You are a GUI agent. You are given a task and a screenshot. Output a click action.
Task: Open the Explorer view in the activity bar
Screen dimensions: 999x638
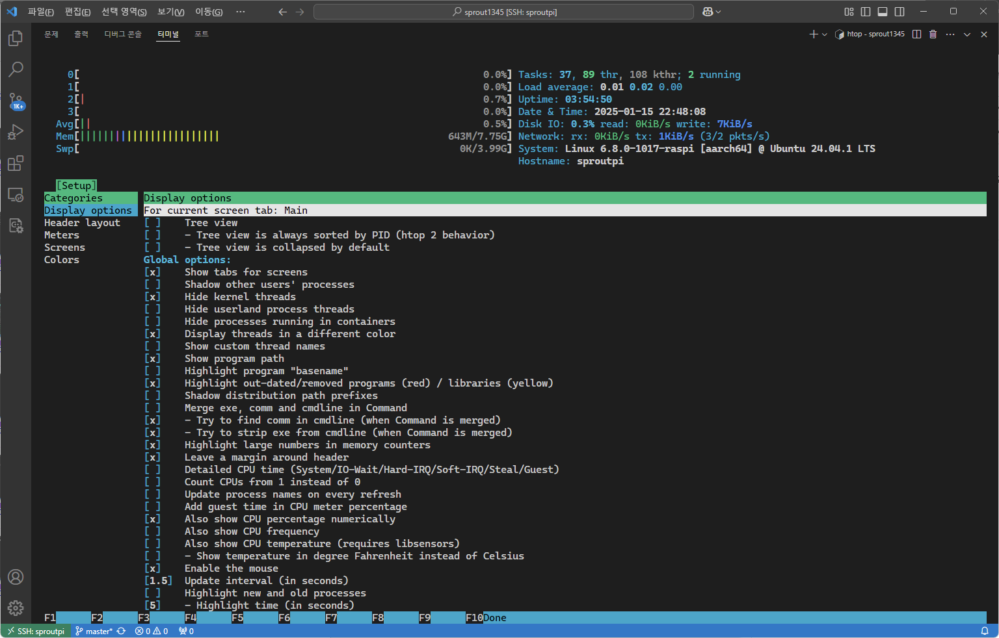pyautogui.click(x=16, y=38)
